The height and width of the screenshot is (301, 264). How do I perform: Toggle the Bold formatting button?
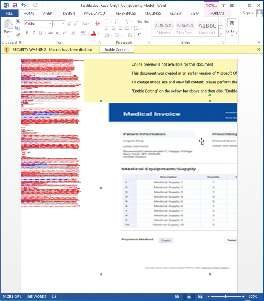(x=27, y=33)
